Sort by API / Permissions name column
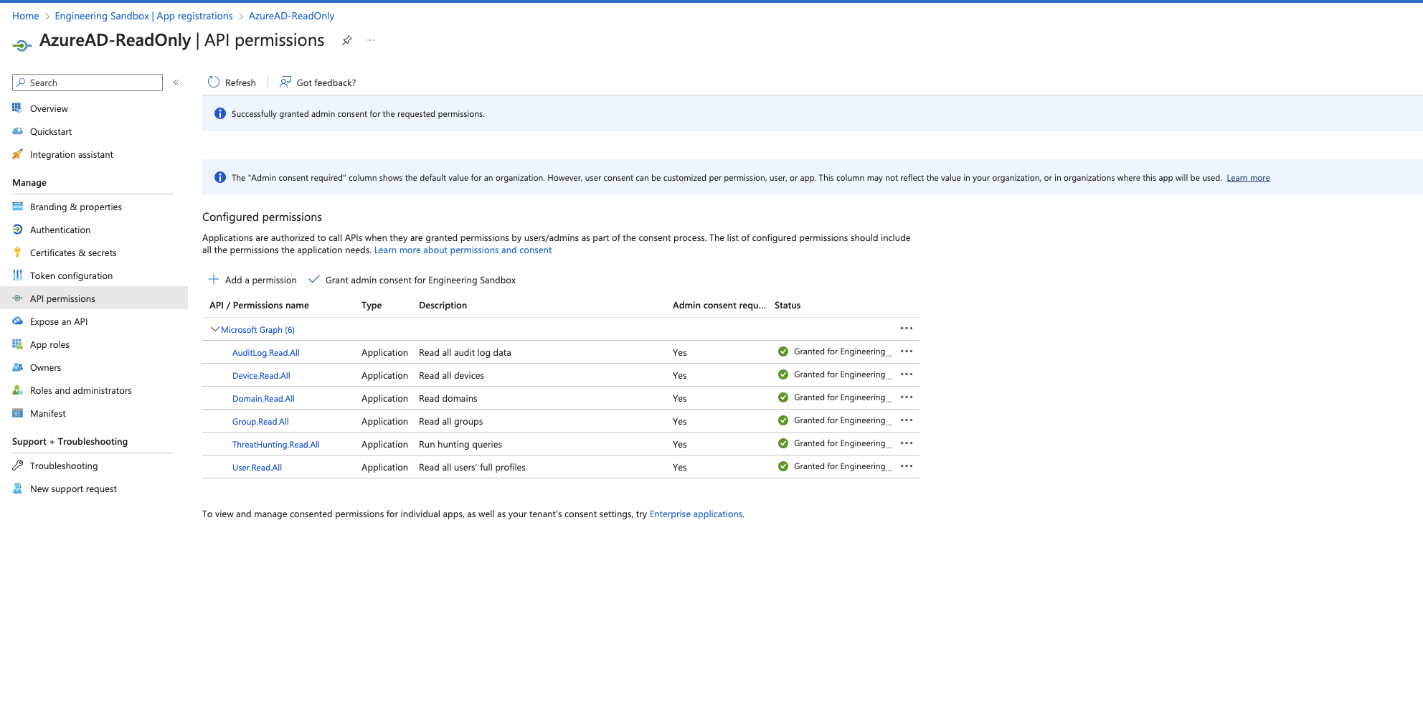 (259, 306)
